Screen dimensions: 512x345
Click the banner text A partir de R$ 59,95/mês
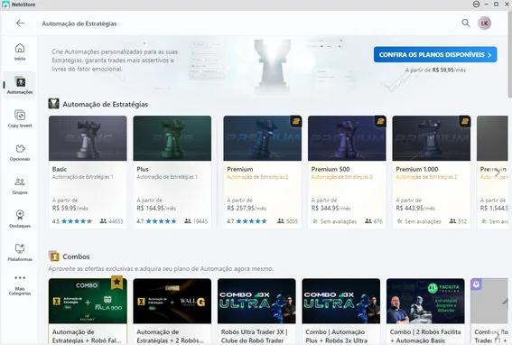coord(435,70)
